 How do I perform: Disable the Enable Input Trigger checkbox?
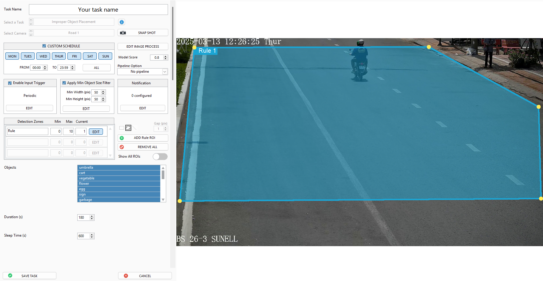click(x=10, y=83)
